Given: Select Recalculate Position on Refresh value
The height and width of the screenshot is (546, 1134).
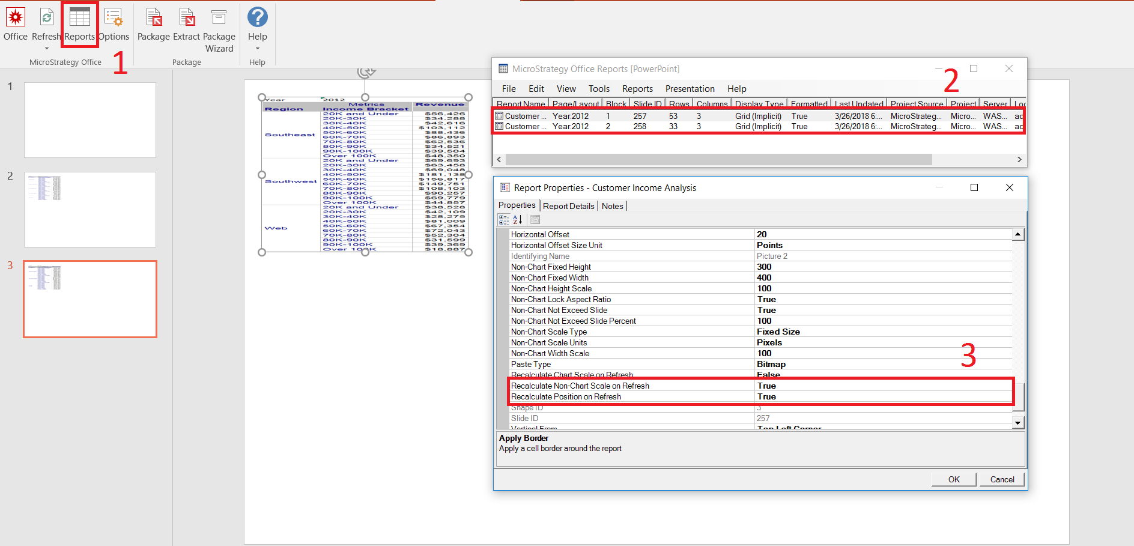Looking at the screenshot, I should (883, 397).
